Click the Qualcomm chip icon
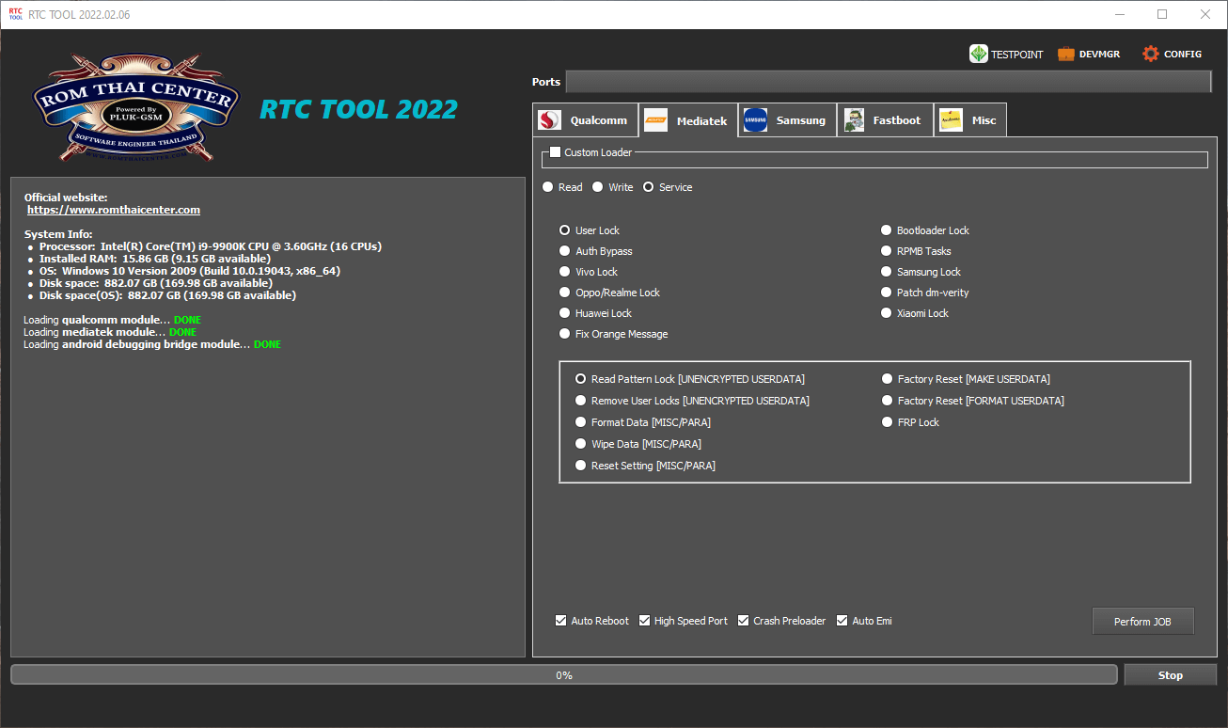 (548, 119)
